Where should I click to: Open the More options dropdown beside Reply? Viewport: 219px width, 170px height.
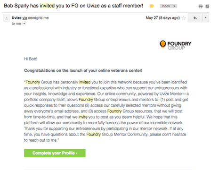[205, 18]
